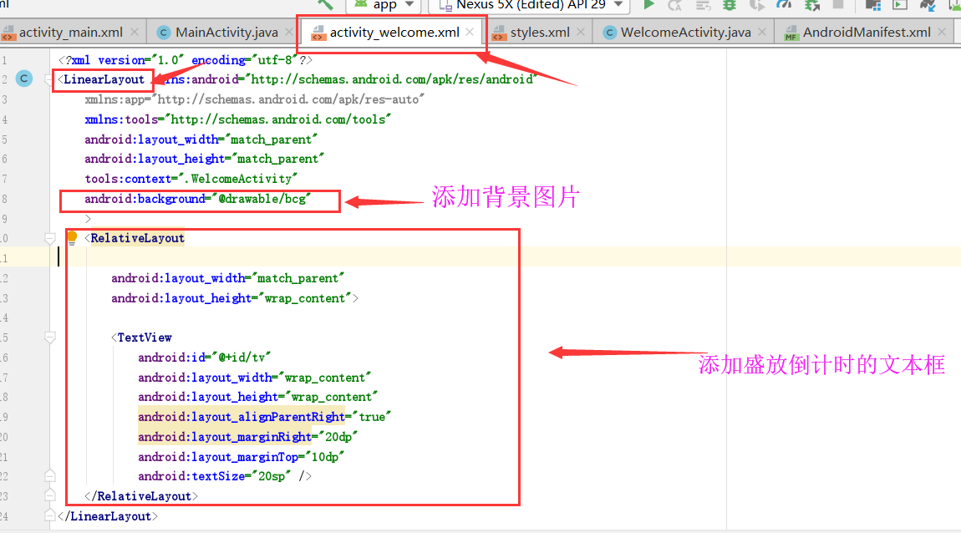Click the closing LinearLayout tag
This screenshot has height=533, width=961.
(x=108, y=516)
